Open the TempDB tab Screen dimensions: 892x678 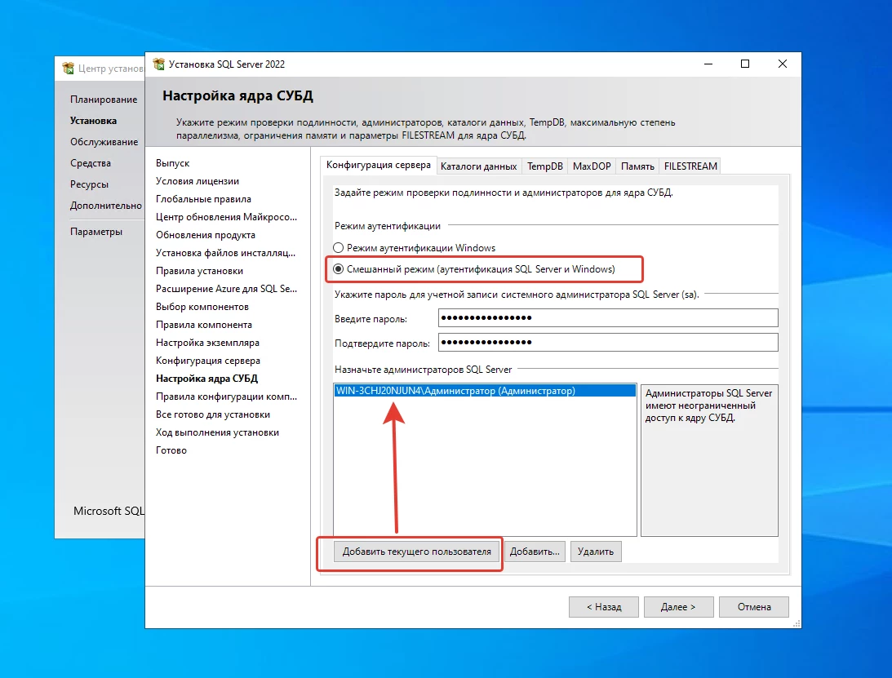(544, 166)
